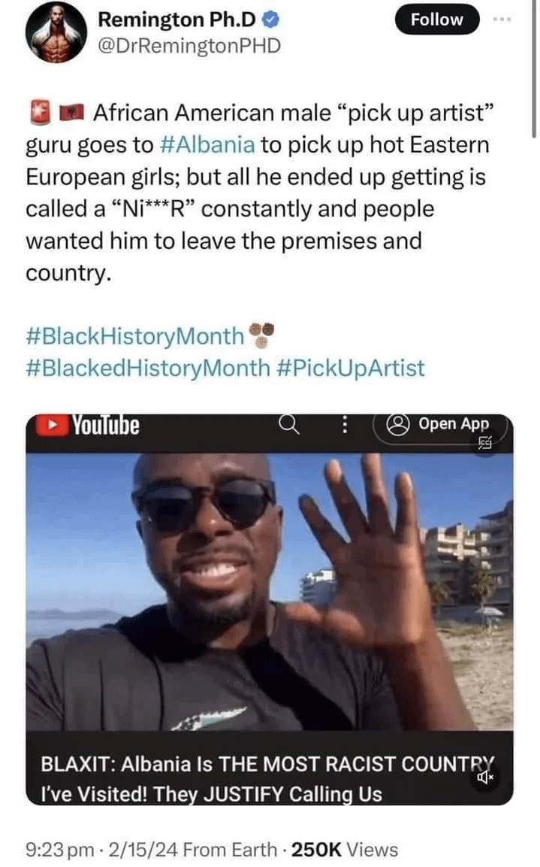Open the #BlackedHistoryMonth hashtag
The image size is (540, 867).
tap(148, 368)
